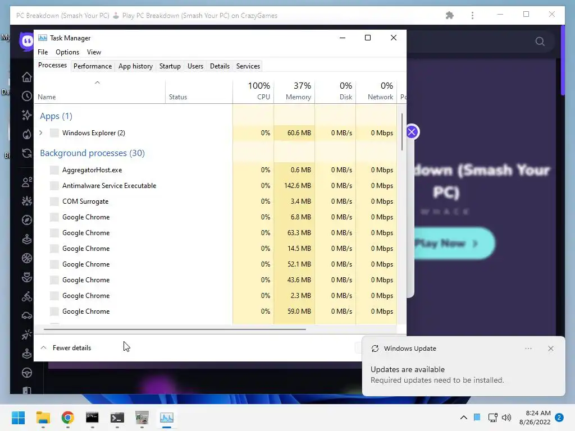The width and height of the screenshot is (575, 431).
Task: Expand the Windows Explorer (2) process group
Action: coord(40,132)
